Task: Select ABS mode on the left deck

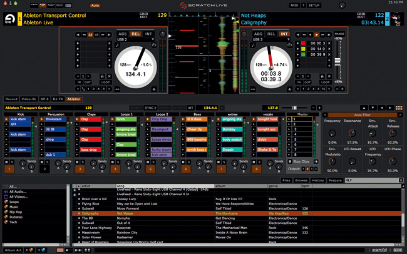Action: [123, 34]
